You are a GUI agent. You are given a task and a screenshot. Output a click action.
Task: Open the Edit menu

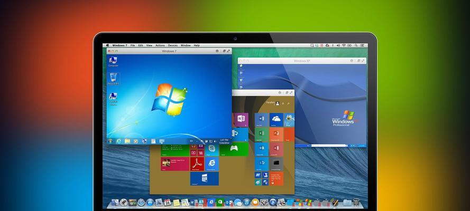(x=141, y=45)
